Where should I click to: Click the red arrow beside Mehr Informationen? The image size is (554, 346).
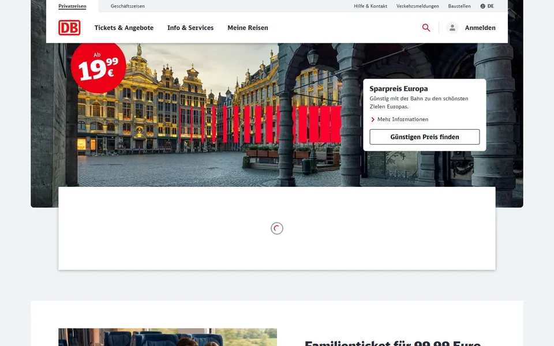coord(373,119)
